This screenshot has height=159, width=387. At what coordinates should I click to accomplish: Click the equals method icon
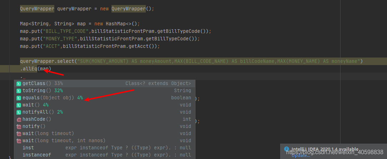19,98
